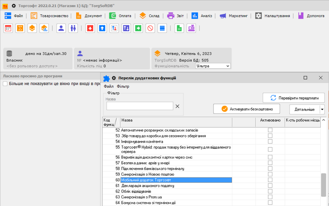The height and width of the screenshot is (206, 329).
Task: Enable checkbox for Мобільний додаток Торгсофт
Action: [270, 180]
